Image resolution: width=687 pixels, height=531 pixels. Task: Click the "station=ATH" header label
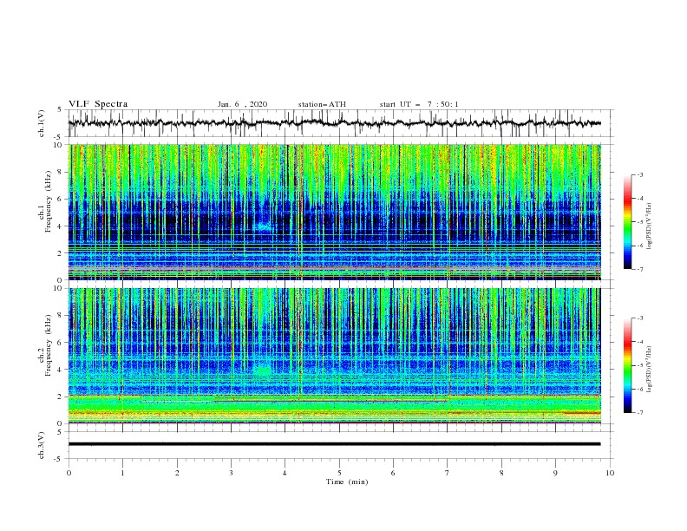[x=322, y=104]
